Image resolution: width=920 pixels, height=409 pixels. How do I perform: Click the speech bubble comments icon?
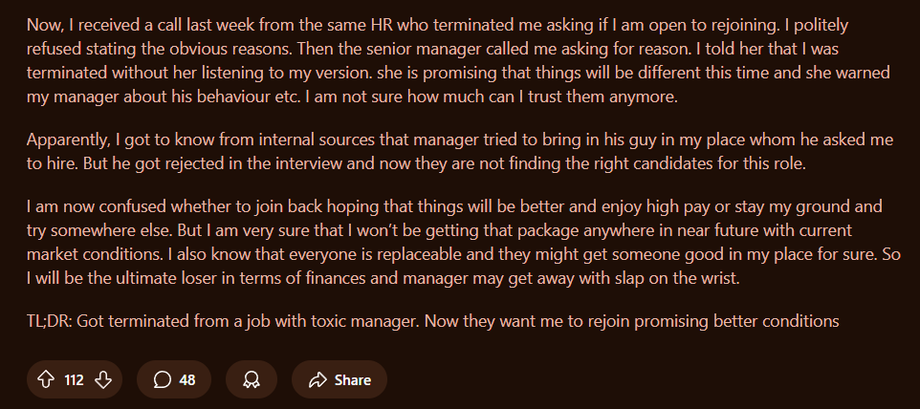click(162, 379)
